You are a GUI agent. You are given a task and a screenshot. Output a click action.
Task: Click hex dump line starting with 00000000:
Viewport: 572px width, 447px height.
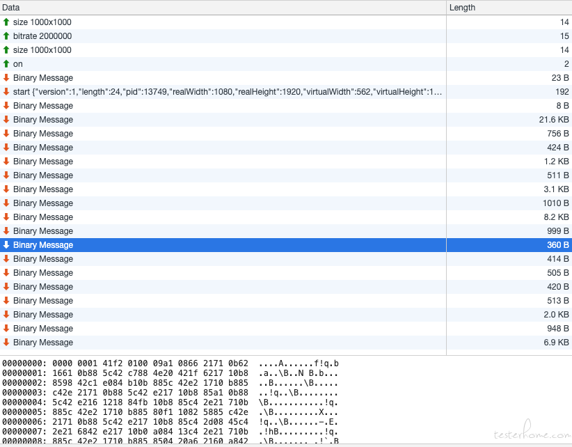[x=170, y=363]
